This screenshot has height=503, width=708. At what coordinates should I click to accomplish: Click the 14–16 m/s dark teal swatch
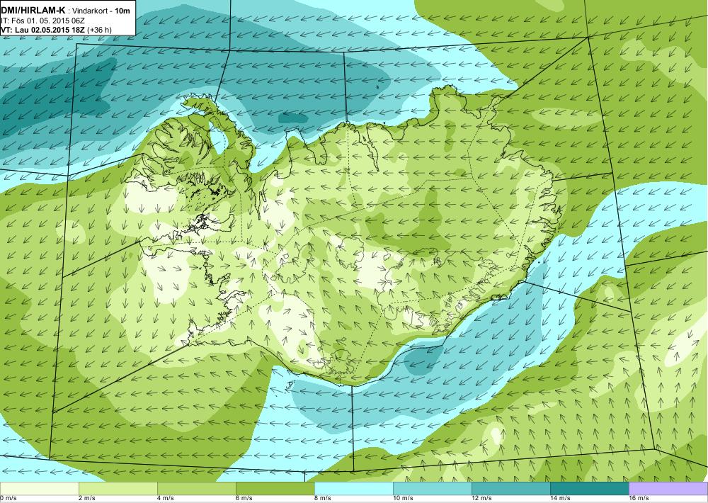pyautogui.click(x=589, y=488)
